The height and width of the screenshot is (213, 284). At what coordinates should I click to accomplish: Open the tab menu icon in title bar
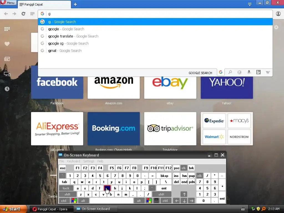click(x=250, y=4)
